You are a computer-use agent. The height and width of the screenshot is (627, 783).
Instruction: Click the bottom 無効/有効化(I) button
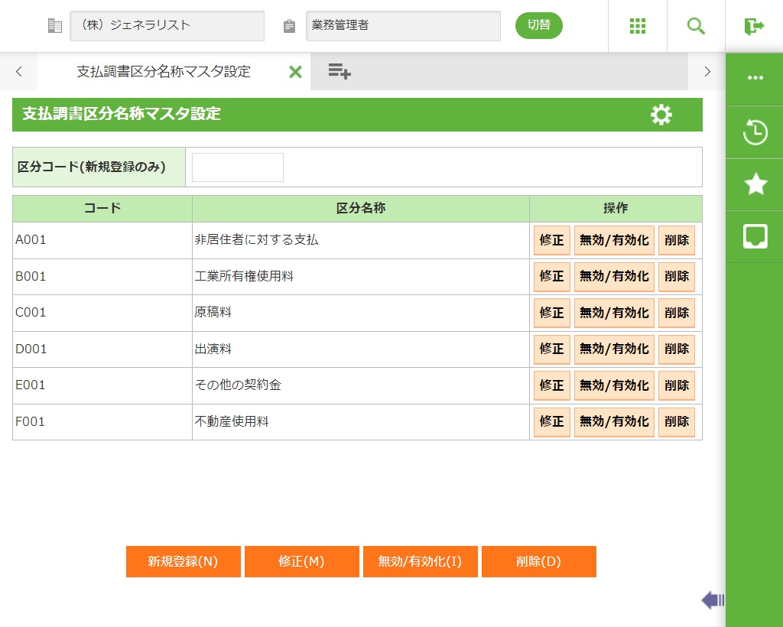[421, 561]
